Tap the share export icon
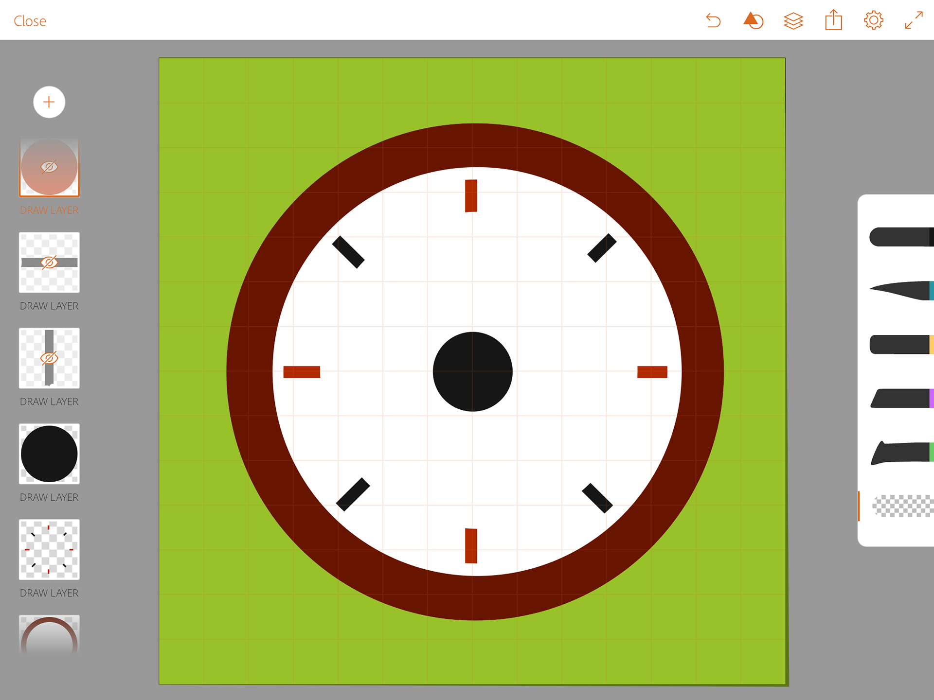This screenshot has height=700, width=934. coord(833,20)
